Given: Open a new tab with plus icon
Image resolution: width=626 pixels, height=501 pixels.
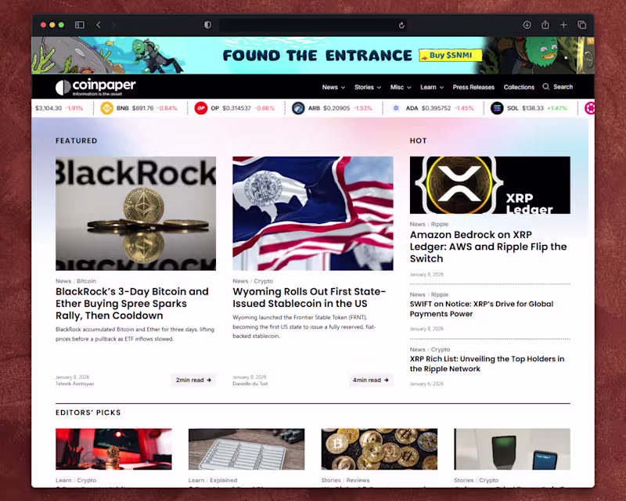Looking at the screenshot, I should click(x=563, y=25).
